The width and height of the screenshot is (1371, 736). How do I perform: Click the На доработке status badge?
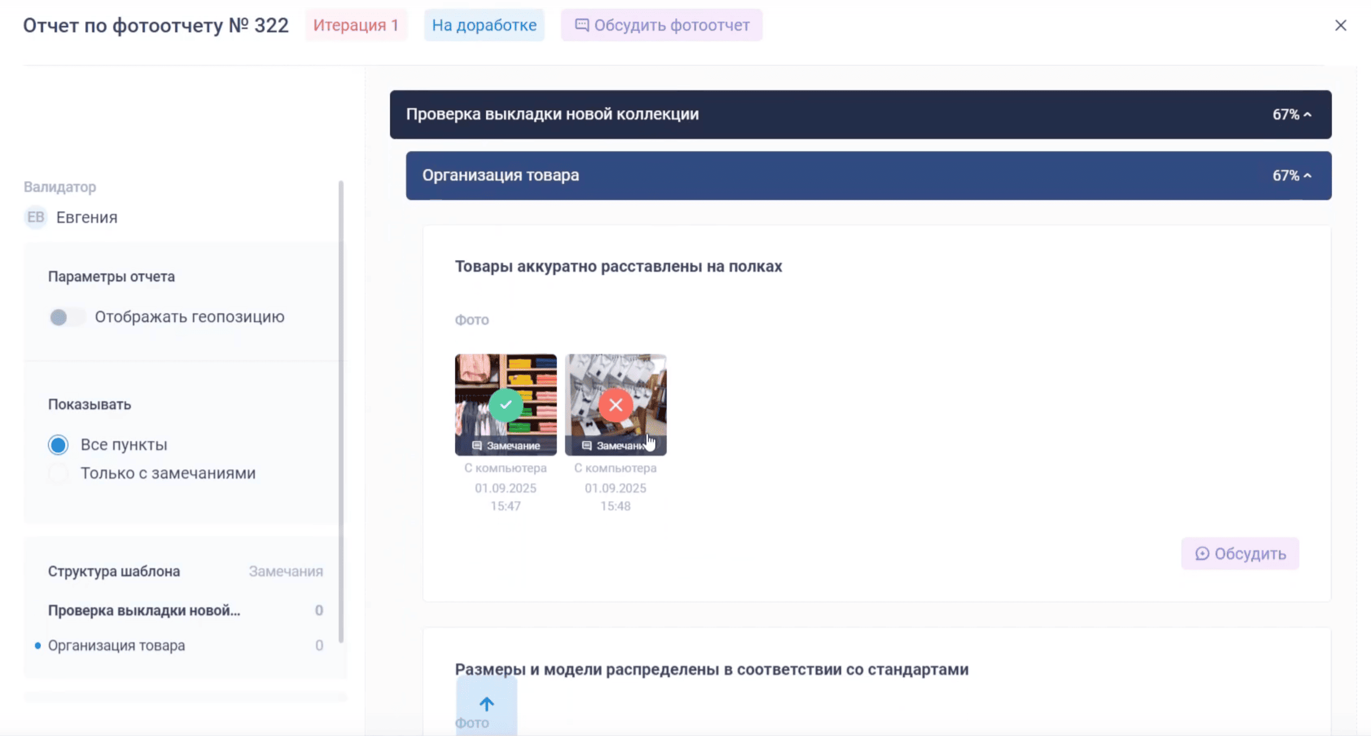(x=484, y=26)
